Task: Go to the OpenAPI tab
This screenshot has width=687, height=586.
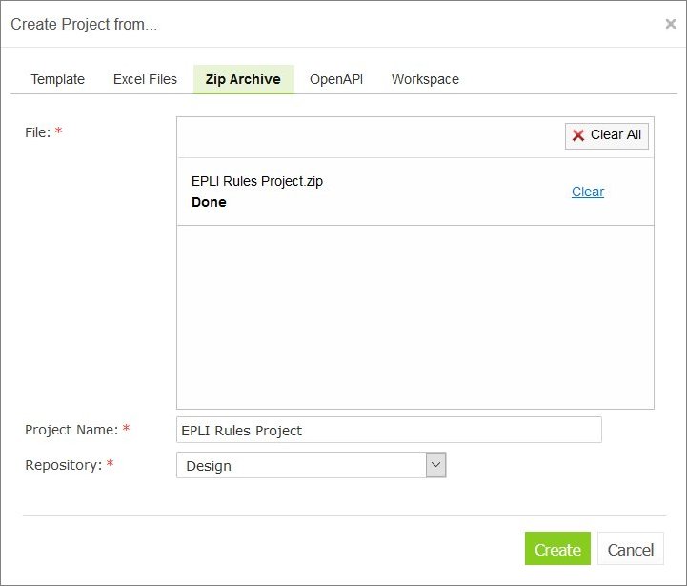Action: point(336,79)
